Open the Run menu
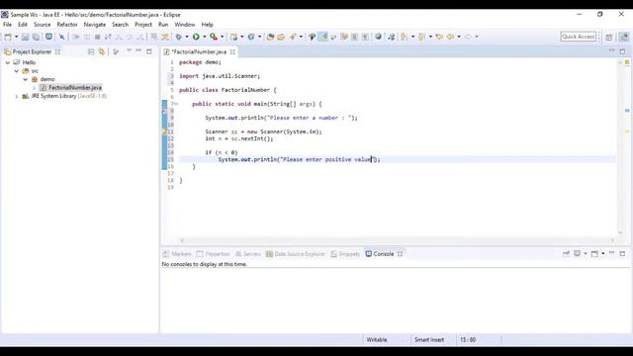This screenshot has width=633, height=356. click(163, 25)
